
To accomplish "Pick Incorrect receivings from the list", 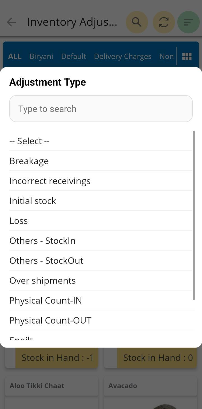I will [50, 181].
